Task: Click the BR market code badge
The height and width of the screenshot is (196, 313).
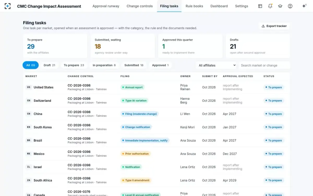Action: [29, 140]
